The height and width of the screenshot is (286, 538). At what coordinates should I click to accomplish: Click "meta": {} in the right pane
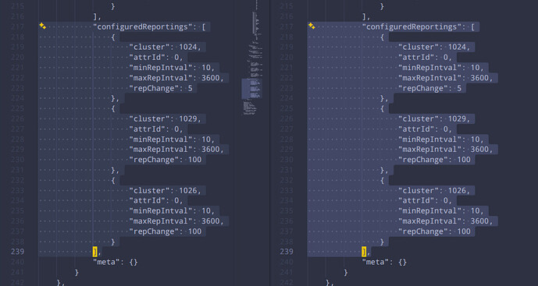[384, 263]
